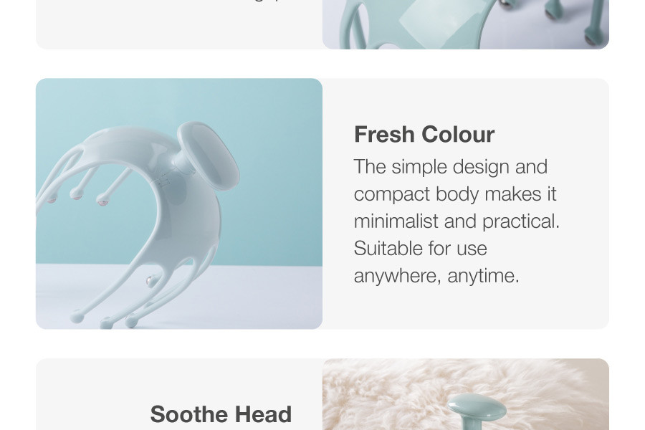Click the oval handle knob of the light-blue massager

tap(209, 156)
